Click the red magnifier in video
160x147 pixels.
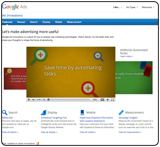coord(90,89)
